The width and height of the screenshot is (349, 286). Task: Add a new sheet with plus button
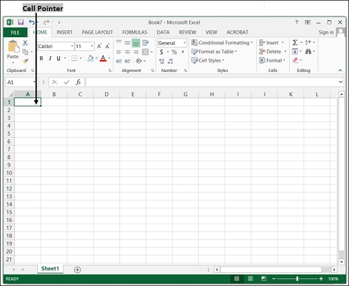(77, 270)
